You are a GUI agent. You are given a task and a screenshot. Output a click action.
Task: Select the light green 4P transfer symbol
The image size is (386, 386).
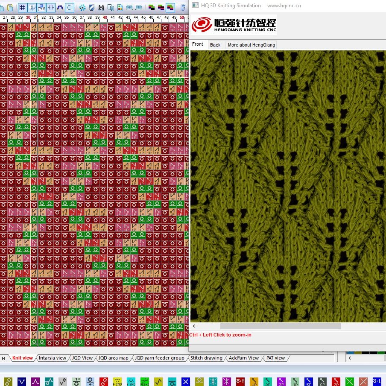tap(295, 382)
